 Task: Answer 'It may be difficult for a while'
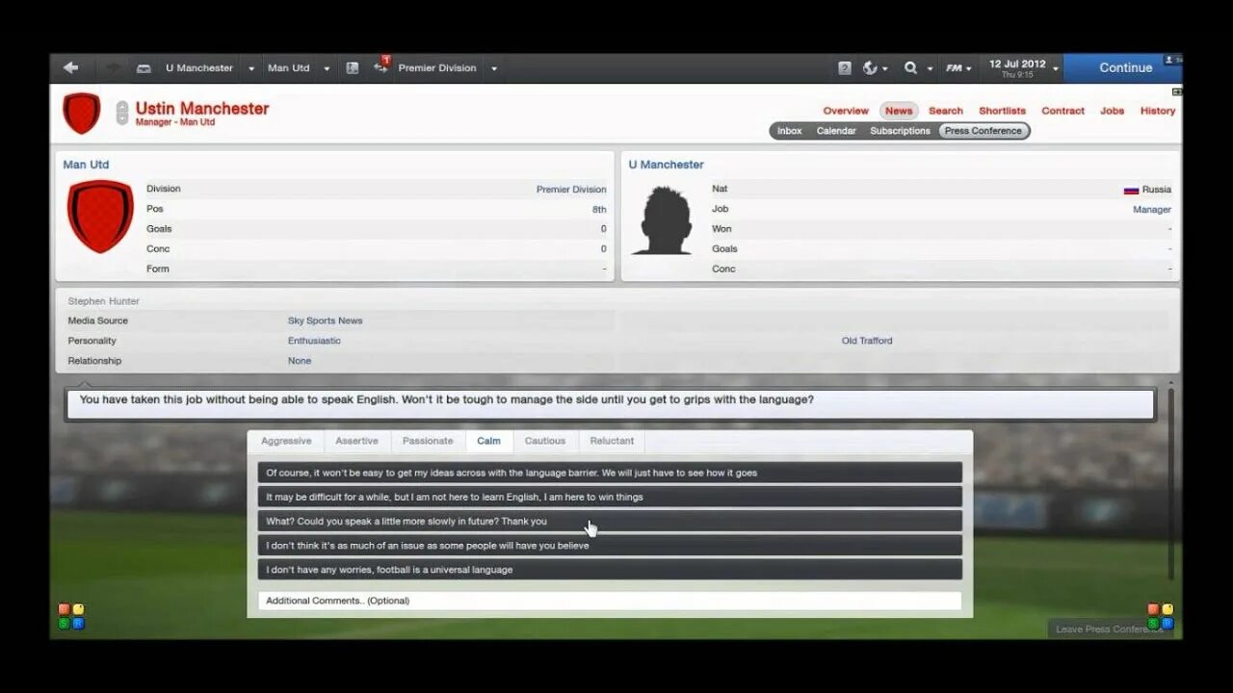(610, 497)
